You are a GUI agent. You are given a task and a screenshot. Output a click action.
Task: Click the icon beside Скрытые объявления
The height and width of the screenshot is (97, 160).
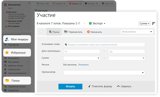tap(5, 73)
